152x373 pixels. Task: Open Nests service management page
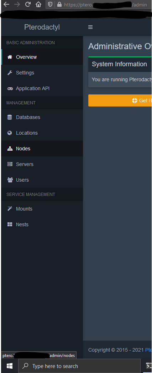(42, 224)
